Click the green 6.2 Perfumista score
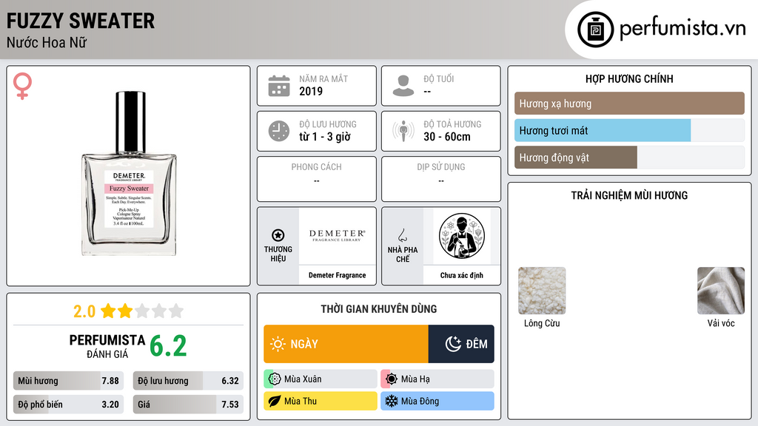The width and height of the screenshot is (758, 426). (168, 346)
